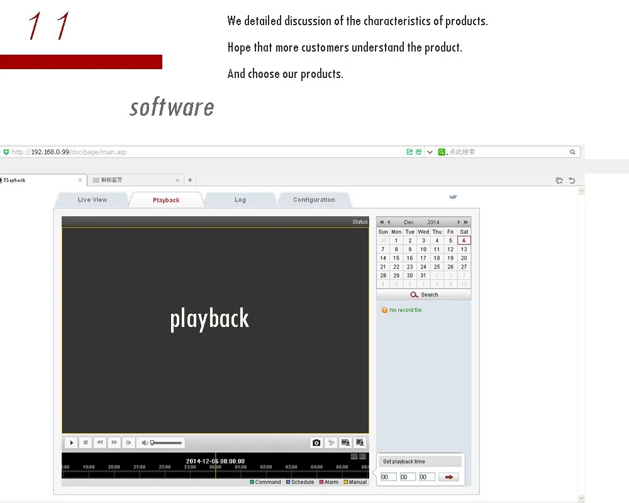
Task: Open the Configuration tab
Action: tap(314, 200)
